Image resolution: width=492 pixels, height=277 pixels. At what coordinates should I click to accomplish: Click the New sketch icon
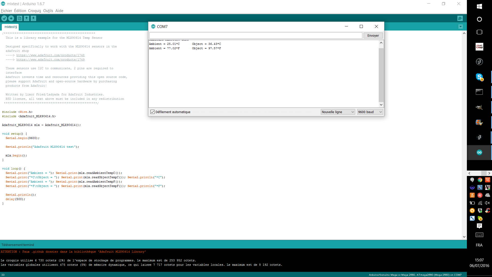point(19,18)
